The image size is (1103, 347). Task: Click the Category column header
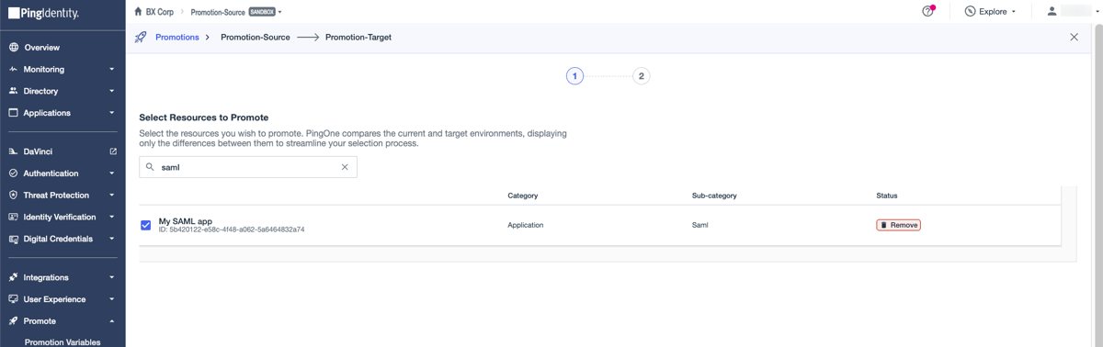pyautogui.click(x=523, y=196)
